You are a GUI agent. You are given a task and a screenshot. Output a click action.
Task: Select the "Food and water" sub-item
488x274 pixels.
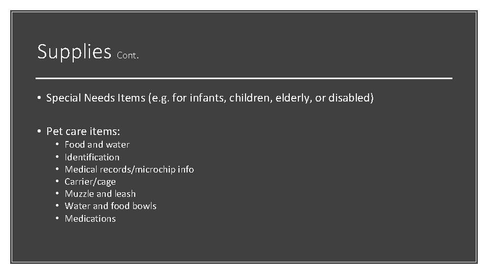coord(97,145)
